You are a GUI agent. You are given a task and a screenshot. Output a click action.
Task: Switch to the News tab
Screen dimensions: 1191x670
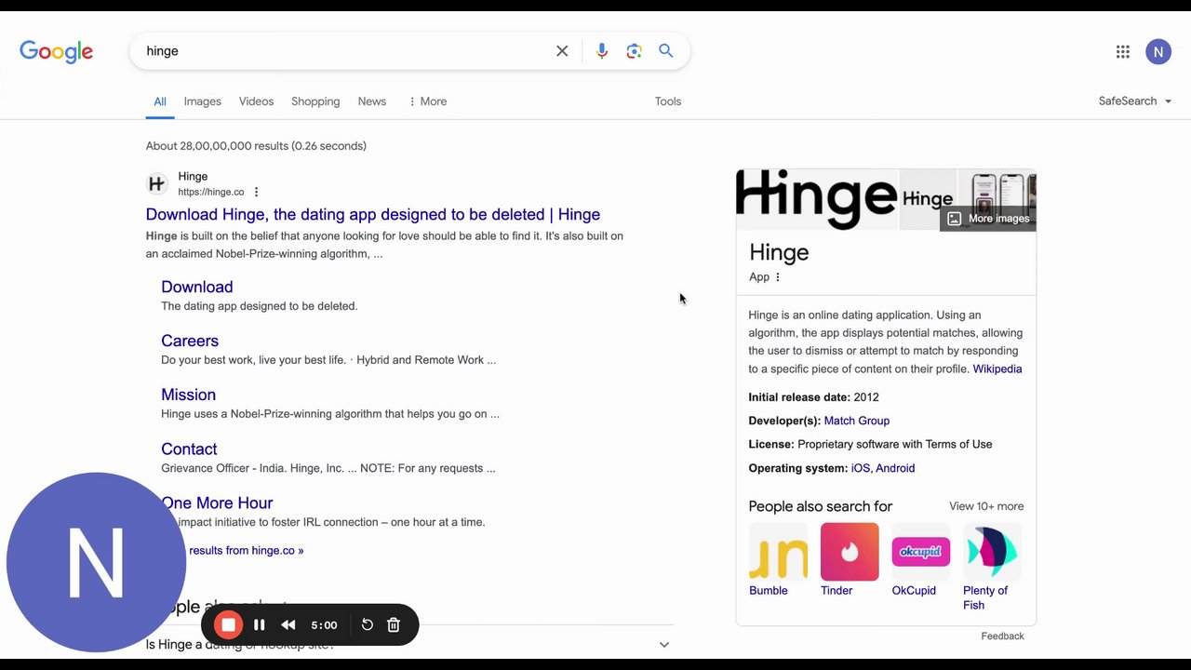pos(372,101)
